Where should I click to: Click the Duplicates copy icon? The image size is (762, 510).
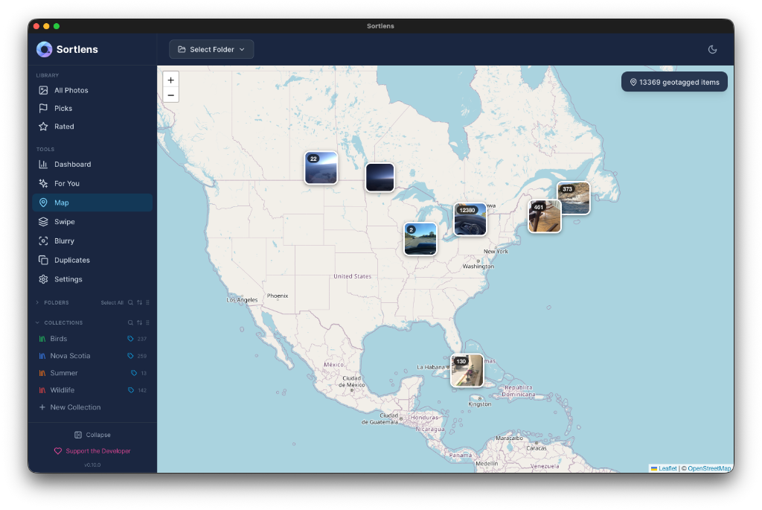pyautogui.click(x=43, y=260)
